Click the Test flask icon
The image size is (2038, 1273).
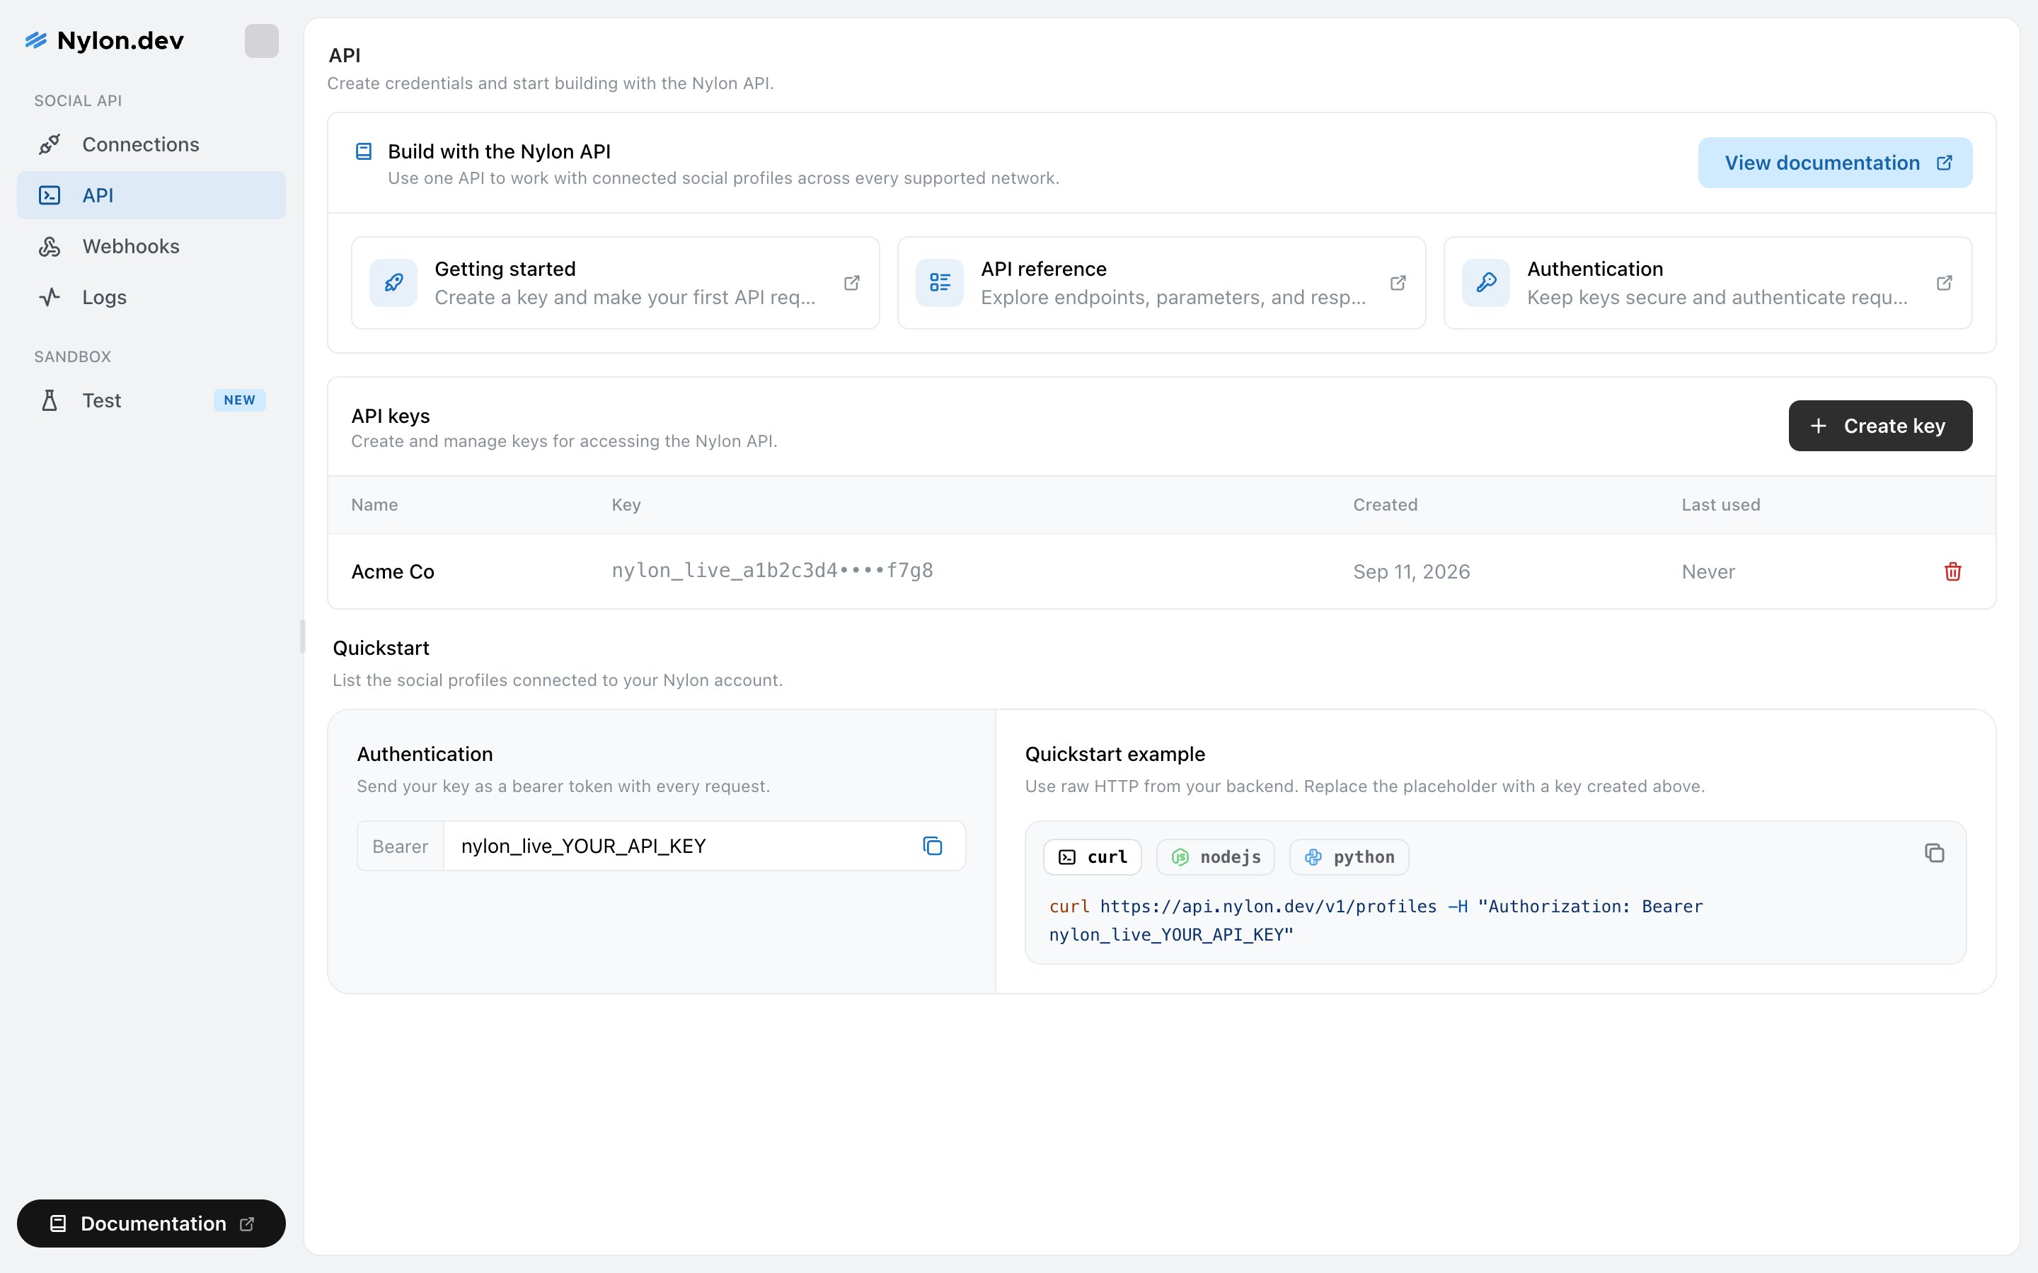[50, 400]
